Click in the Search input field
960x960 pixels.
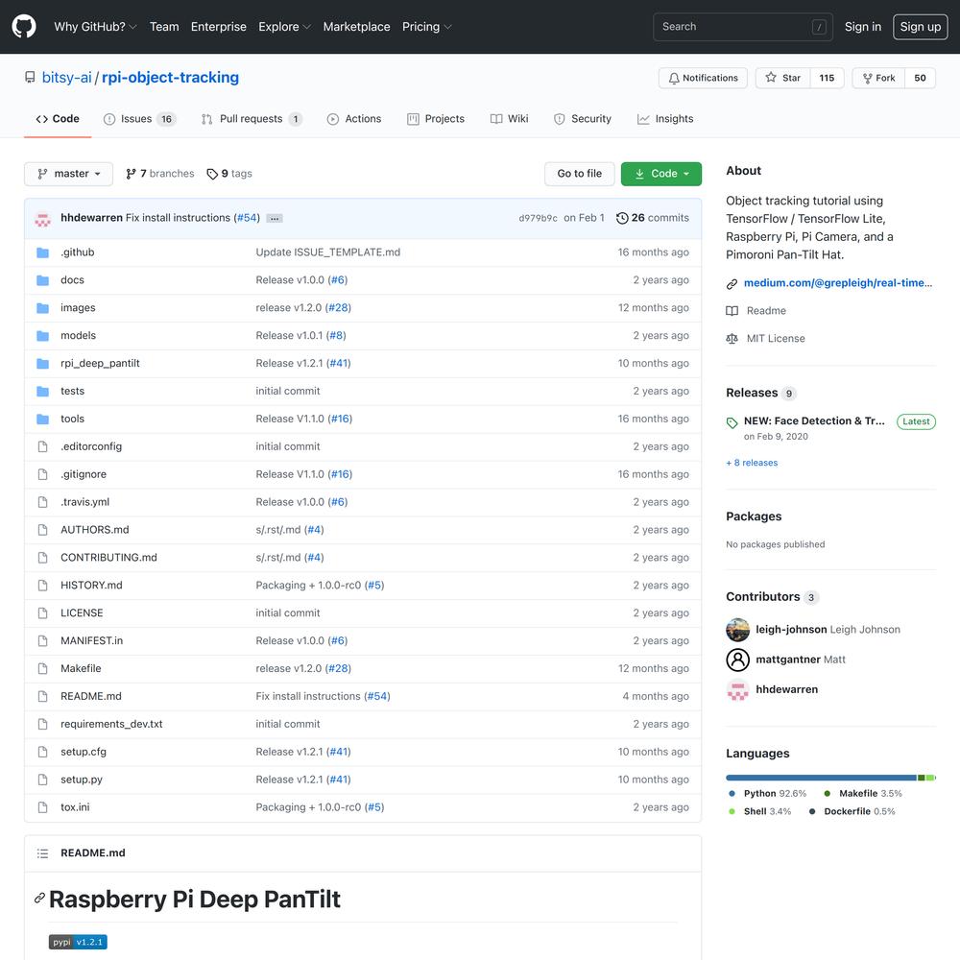(743, 26)
